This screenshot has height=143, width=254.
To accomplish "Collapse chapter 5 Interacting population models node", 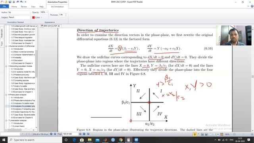I will pyautogui.click(x=6, y=66).
